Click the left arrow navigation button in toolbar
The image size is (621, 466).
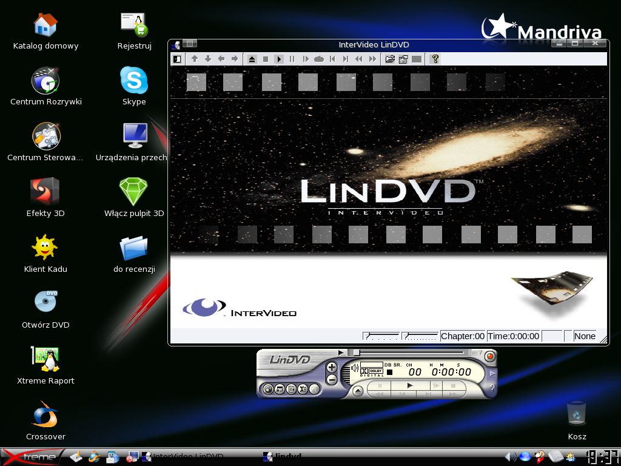click(x=221, y=59)
